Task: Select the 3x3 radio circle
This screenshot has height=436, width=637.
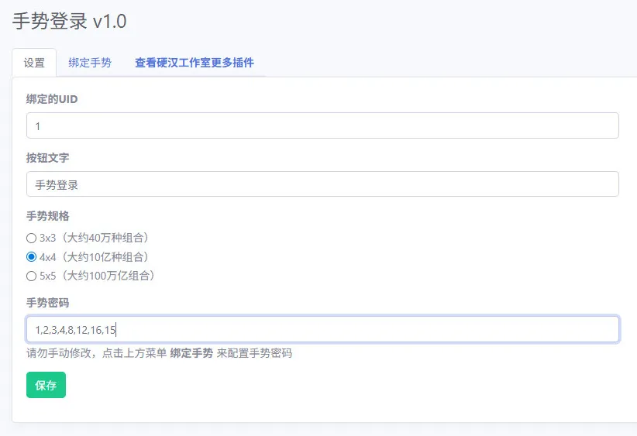Action: tap(31, 238)
